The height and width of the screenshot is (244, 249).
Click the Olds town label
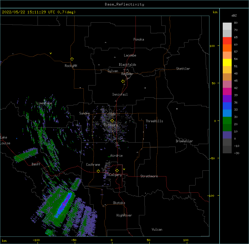[112, 114]
